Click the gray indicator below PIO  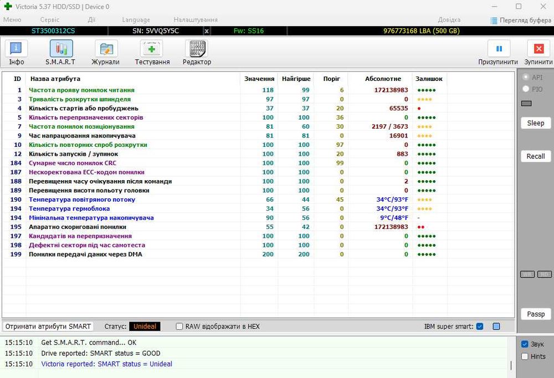click(x=526, y=103)
